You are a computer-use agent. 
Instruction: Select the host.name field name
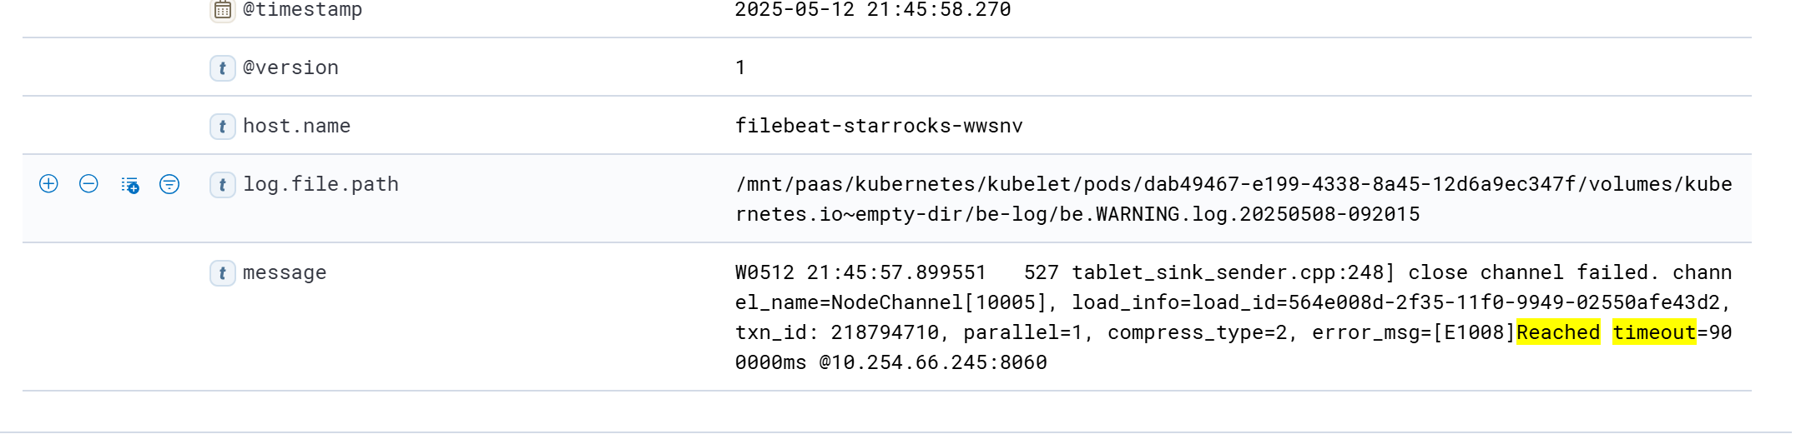(296, 126)
